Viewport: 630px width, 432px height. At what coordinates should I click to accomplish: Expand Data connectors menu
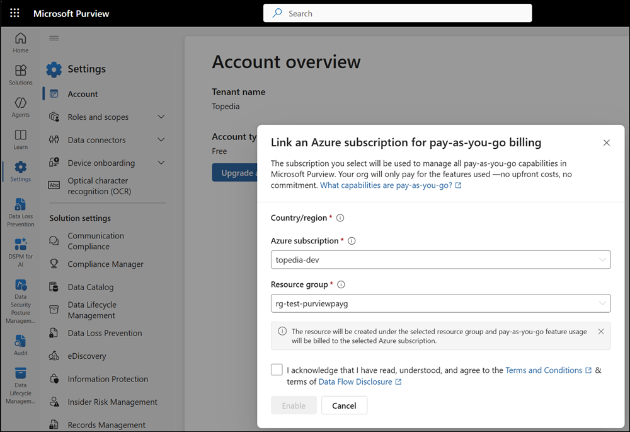point(161,140)
